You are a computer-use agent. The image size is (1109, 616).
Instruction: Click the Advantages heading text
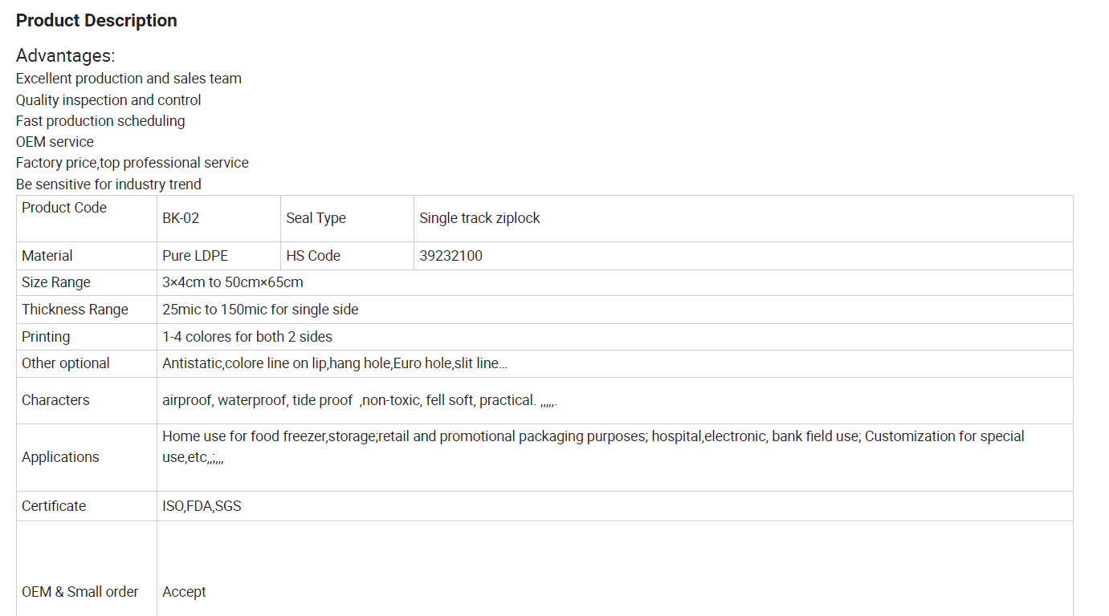pos(65,55)
